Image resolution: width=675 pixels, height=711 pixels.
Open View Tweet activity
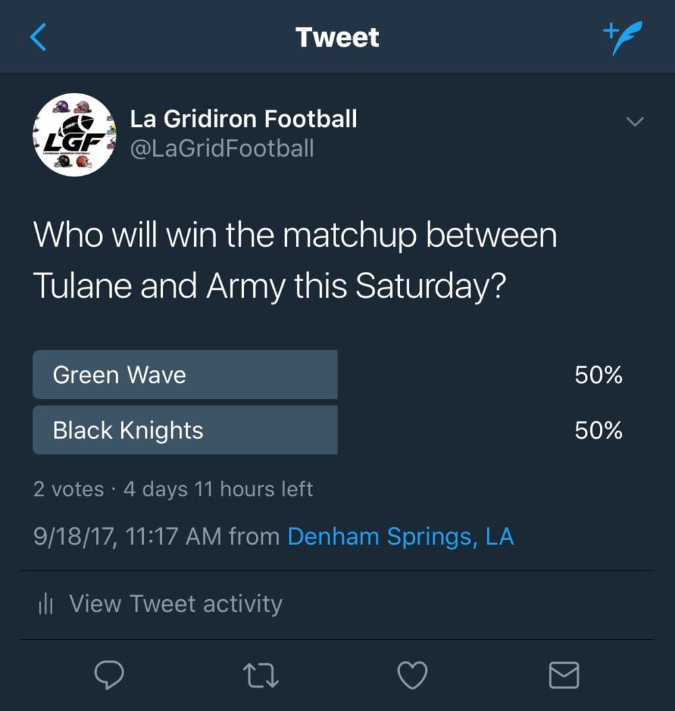176,604
